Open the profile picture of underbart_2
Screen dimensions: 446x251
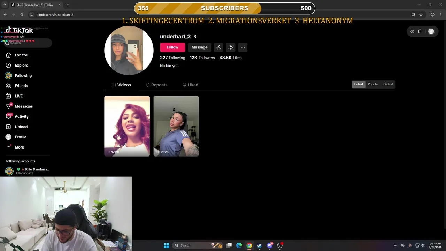coord(129,51)
